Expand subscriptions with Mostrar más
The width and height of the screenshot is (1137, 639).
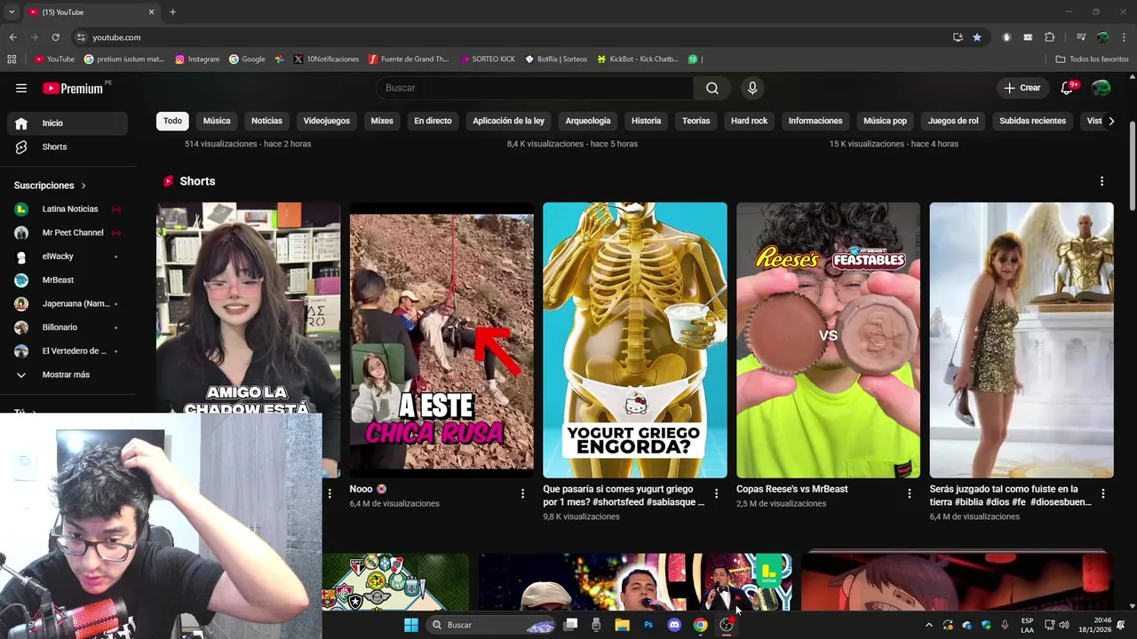[x=66, y=375]
